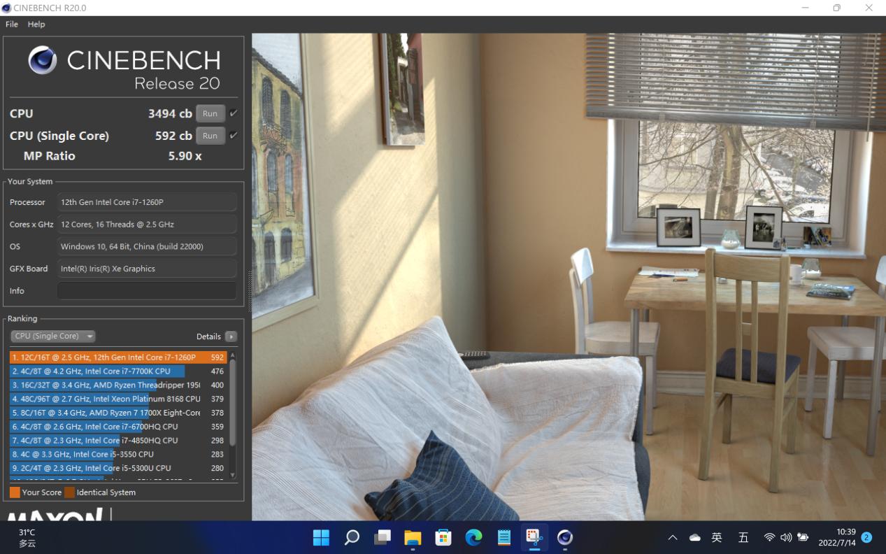Open the File menu

pyautogui.click(x=12, y=24)
